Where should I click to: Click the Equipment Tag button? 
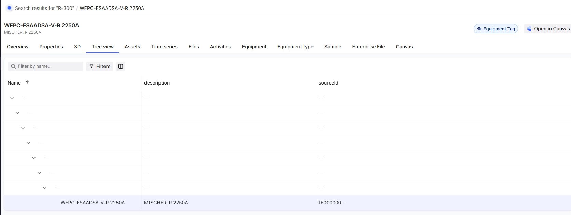496,29
